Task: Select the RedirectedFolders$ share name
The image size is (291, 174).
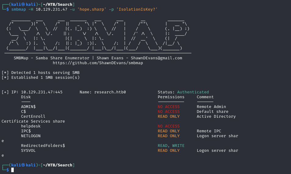Action: 43,145
